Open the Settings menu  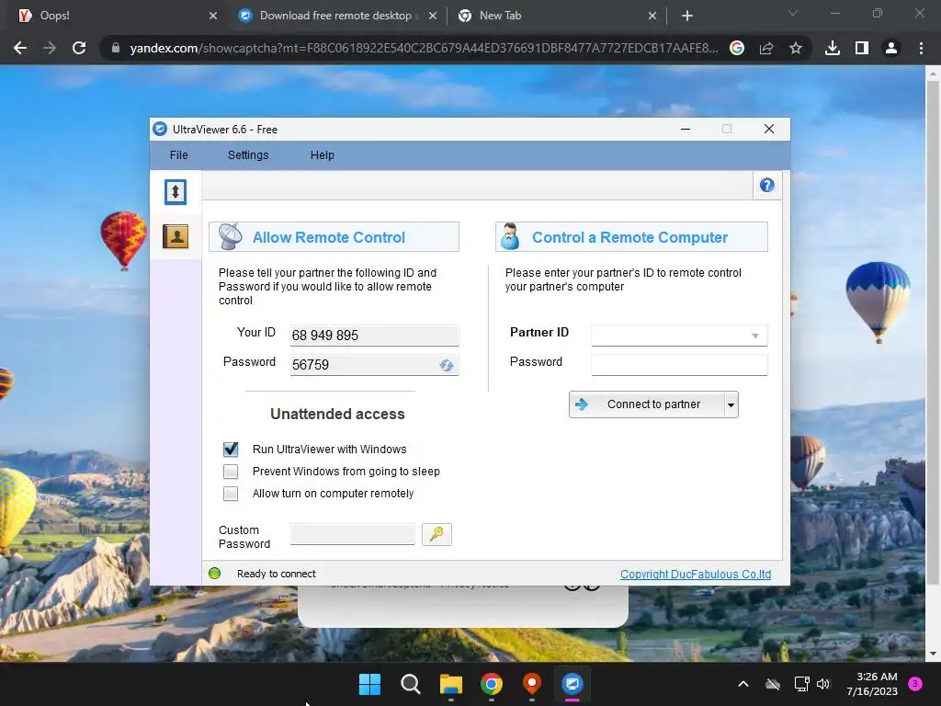[x=248, y=154]
